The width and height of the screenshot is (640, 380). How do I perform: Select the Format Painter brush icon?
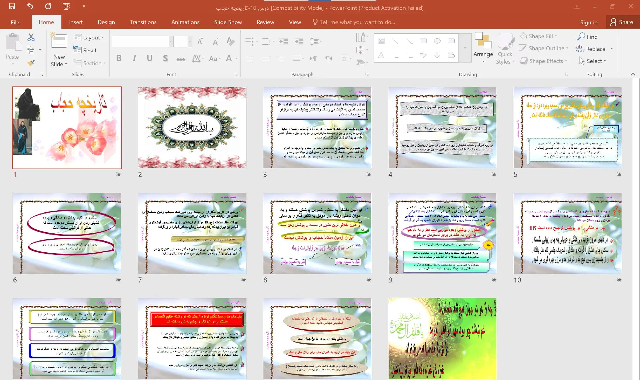pyautogui.click(x=31, y=63)
